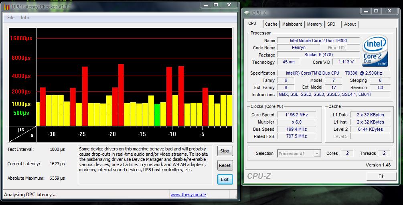This screenshot has height=205, width=403.
Task: Stop the DPC latency analysis
Action: (225, 151)
